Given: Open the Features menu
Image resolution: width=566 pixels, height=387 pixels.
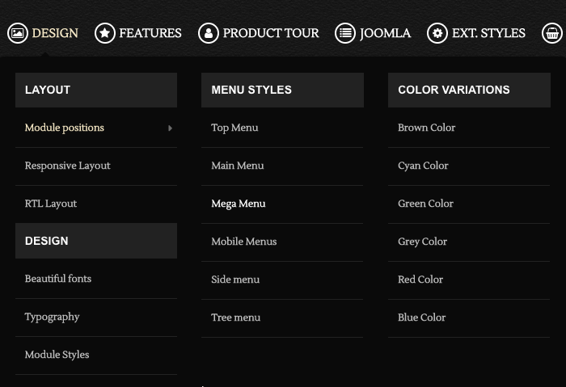Looking at the screenshot, I should coord(150,34).
